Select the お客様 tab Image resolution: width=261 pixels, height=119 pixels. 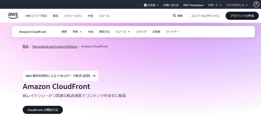pyautogui.click(x=156, y=32)
